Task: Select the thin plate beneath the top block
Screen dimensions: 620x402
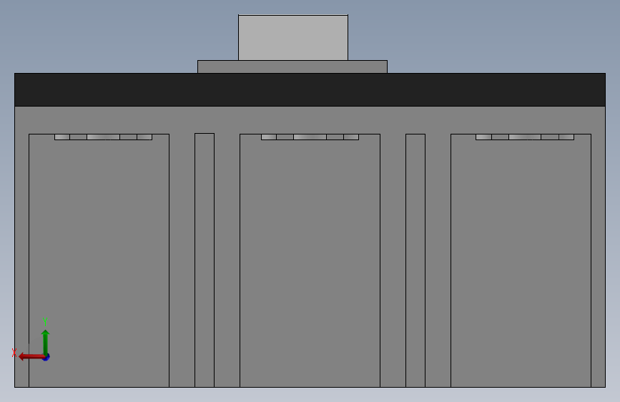Action: (292, 67)
